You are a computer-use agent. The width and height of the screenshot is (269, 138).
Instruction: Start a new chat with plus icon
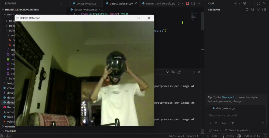pos(236,3)
